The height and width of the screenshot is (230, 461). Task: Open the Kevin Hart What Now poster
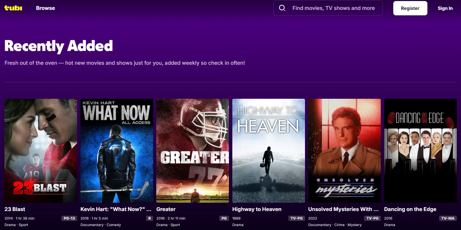coord(117,151)
